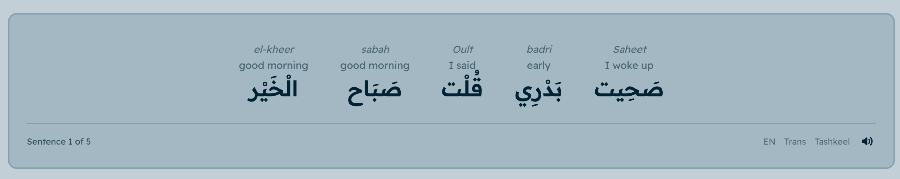Select the Arabic word بَدْرِي
This screenshot has width=900, height=179.
coord(538,91)
